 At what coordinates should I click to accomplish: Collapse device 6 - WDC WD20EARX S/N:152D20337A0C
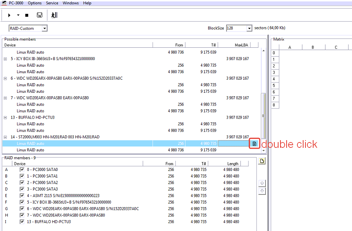pyautogui.click(x=5, y=79)
